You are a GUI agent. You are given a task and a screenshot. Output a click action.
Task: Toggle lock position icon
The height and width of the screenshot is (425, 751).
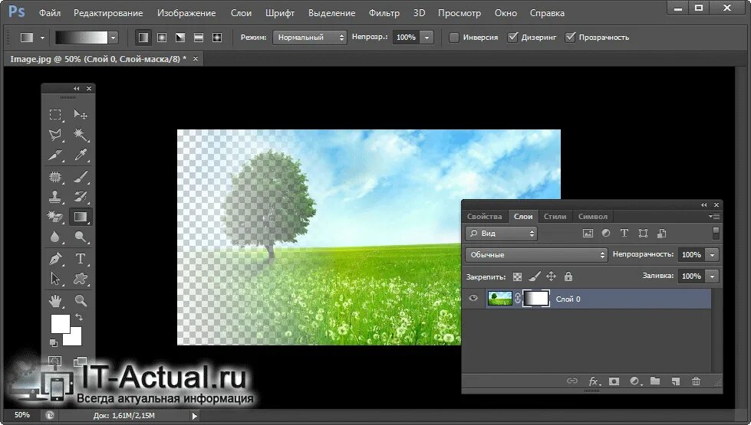coord(552,276)
